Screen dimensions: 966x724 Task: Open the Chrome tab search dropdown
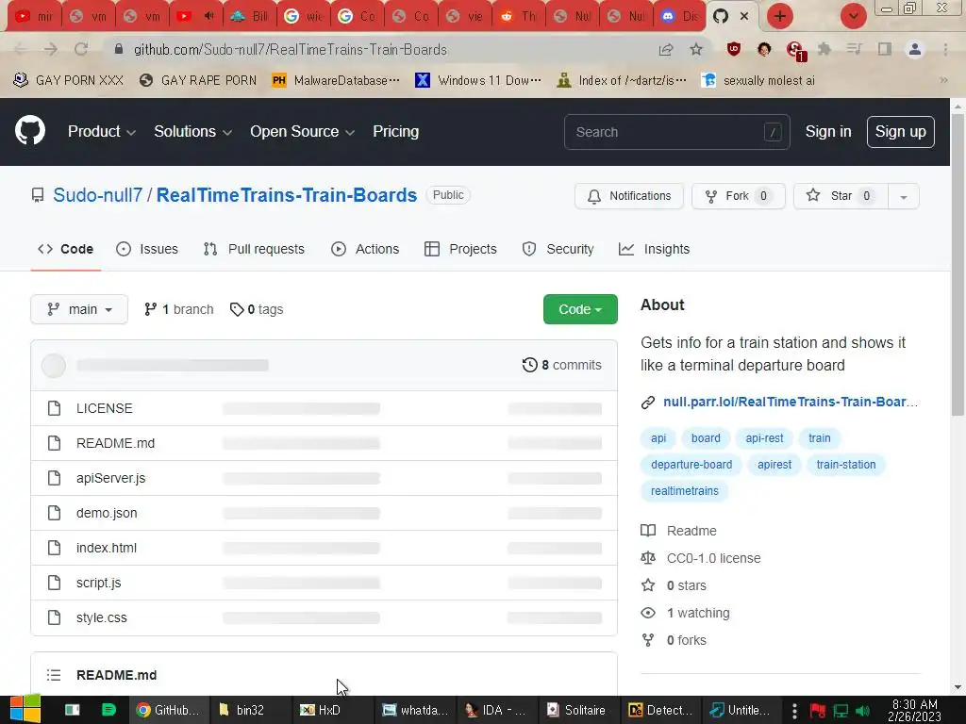pos(853,16)
